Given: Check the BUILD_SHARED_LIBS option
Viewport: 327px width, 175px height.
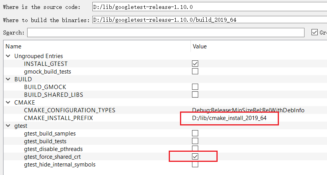Looking at the screenshot, I should tap(195, 94).
